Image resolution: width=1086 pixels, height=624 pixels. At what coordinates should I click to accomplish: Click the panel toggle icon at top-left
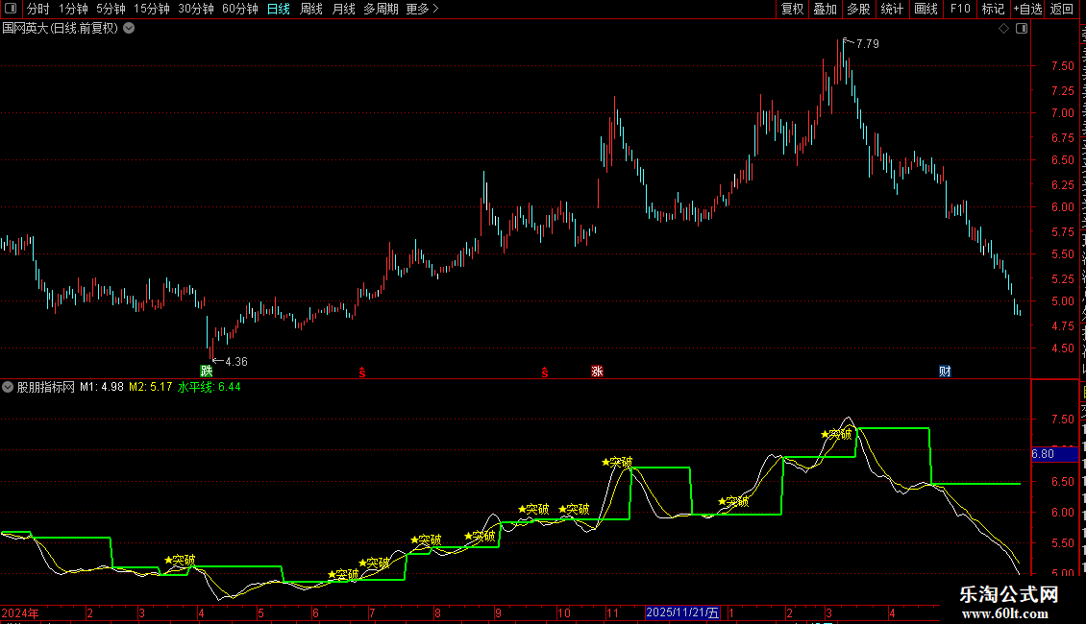click(11, 9)
